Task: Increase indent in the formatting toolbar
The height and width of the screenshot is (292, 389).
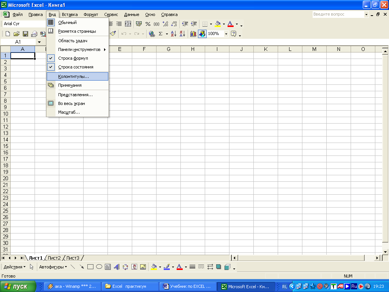Action: [x=194, y=24]
